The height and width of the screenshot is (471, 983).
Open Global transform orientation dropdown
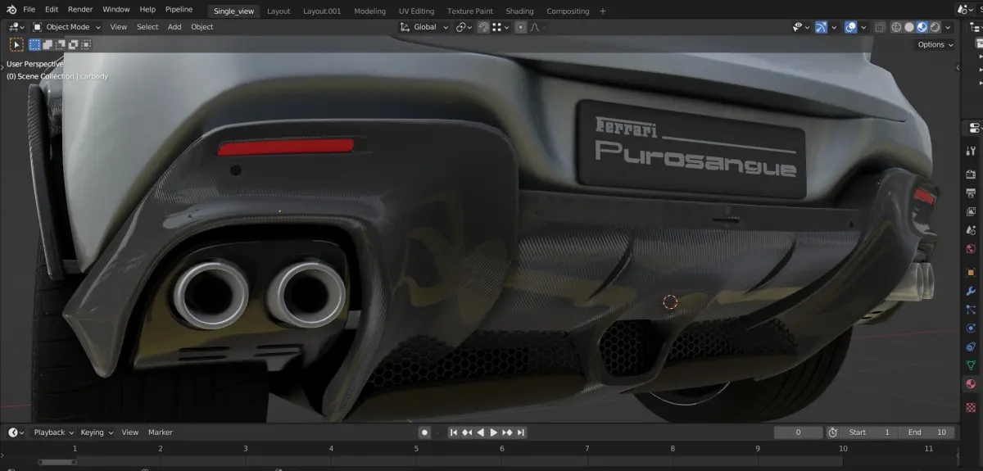(424, 27)
